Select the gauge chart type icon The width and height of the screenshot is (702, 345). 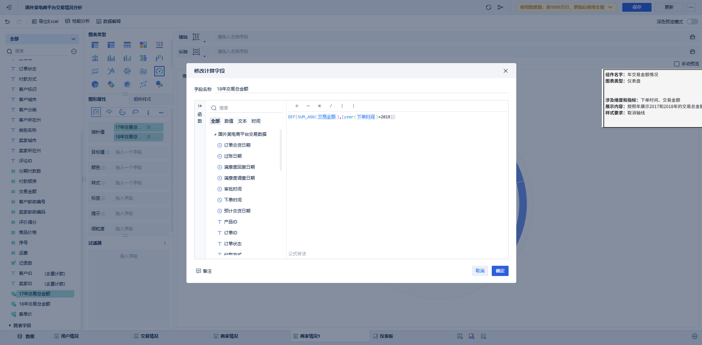(159, 71)
